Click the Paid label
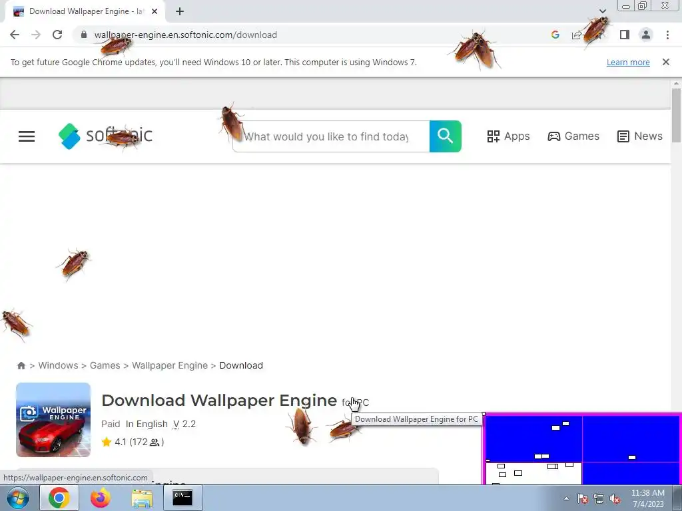The image size is (682, 511). tap(111, 424)
